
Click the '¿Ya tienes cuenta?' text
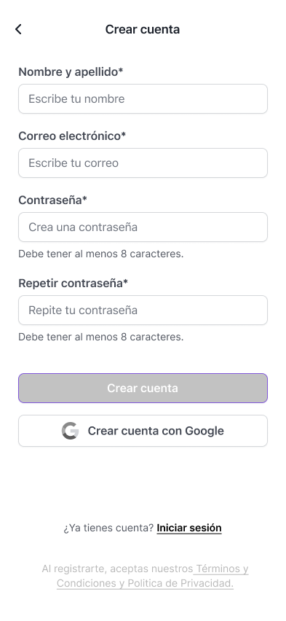tap(108, 528)
